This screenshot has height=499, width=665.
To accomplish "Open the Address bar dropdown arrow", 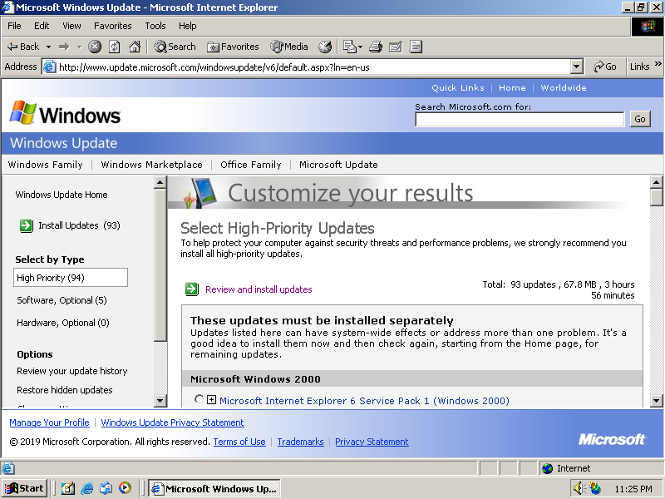I will pyautogui.click(x=576, y=67).
